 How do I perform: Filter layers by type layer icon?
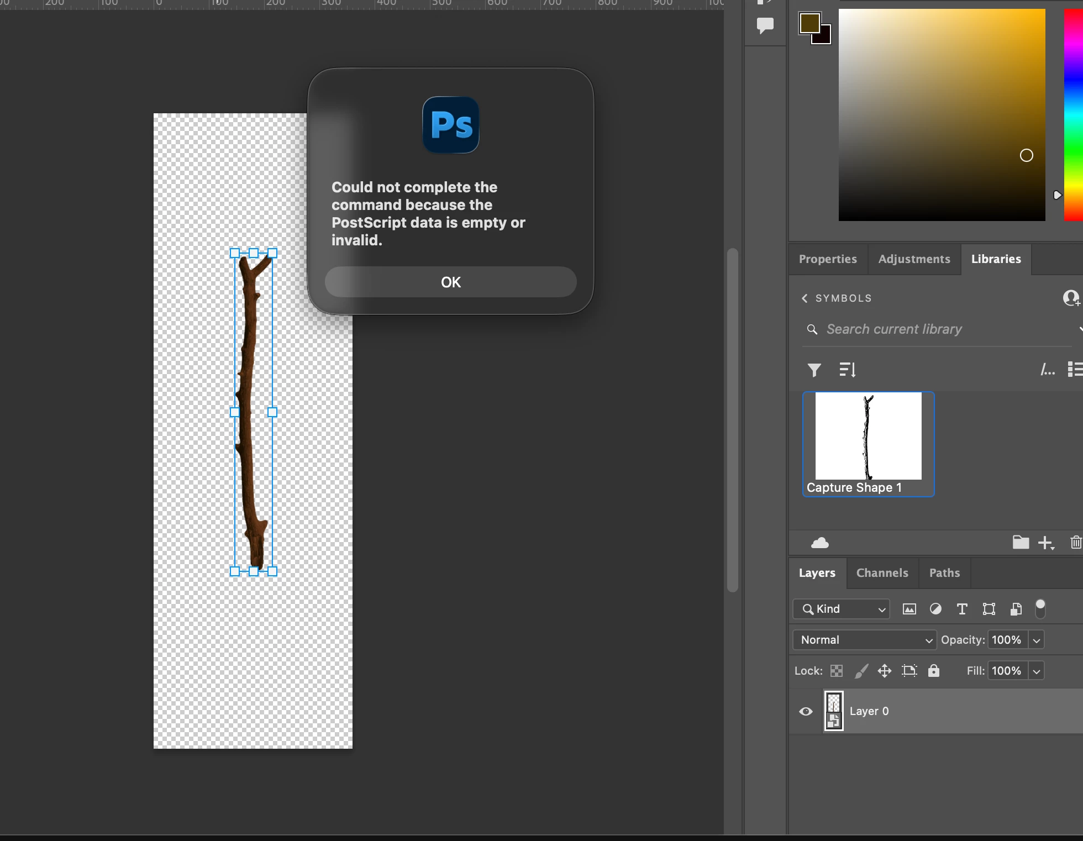coord(962,609)
